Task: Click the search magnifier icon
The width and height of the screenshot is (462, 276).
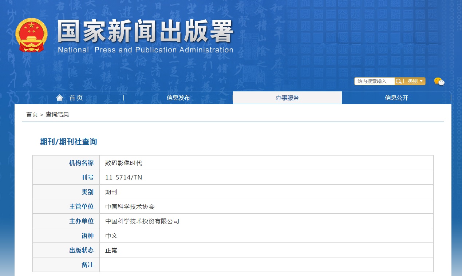Action: pyautogui.click(x=399, y=81)
